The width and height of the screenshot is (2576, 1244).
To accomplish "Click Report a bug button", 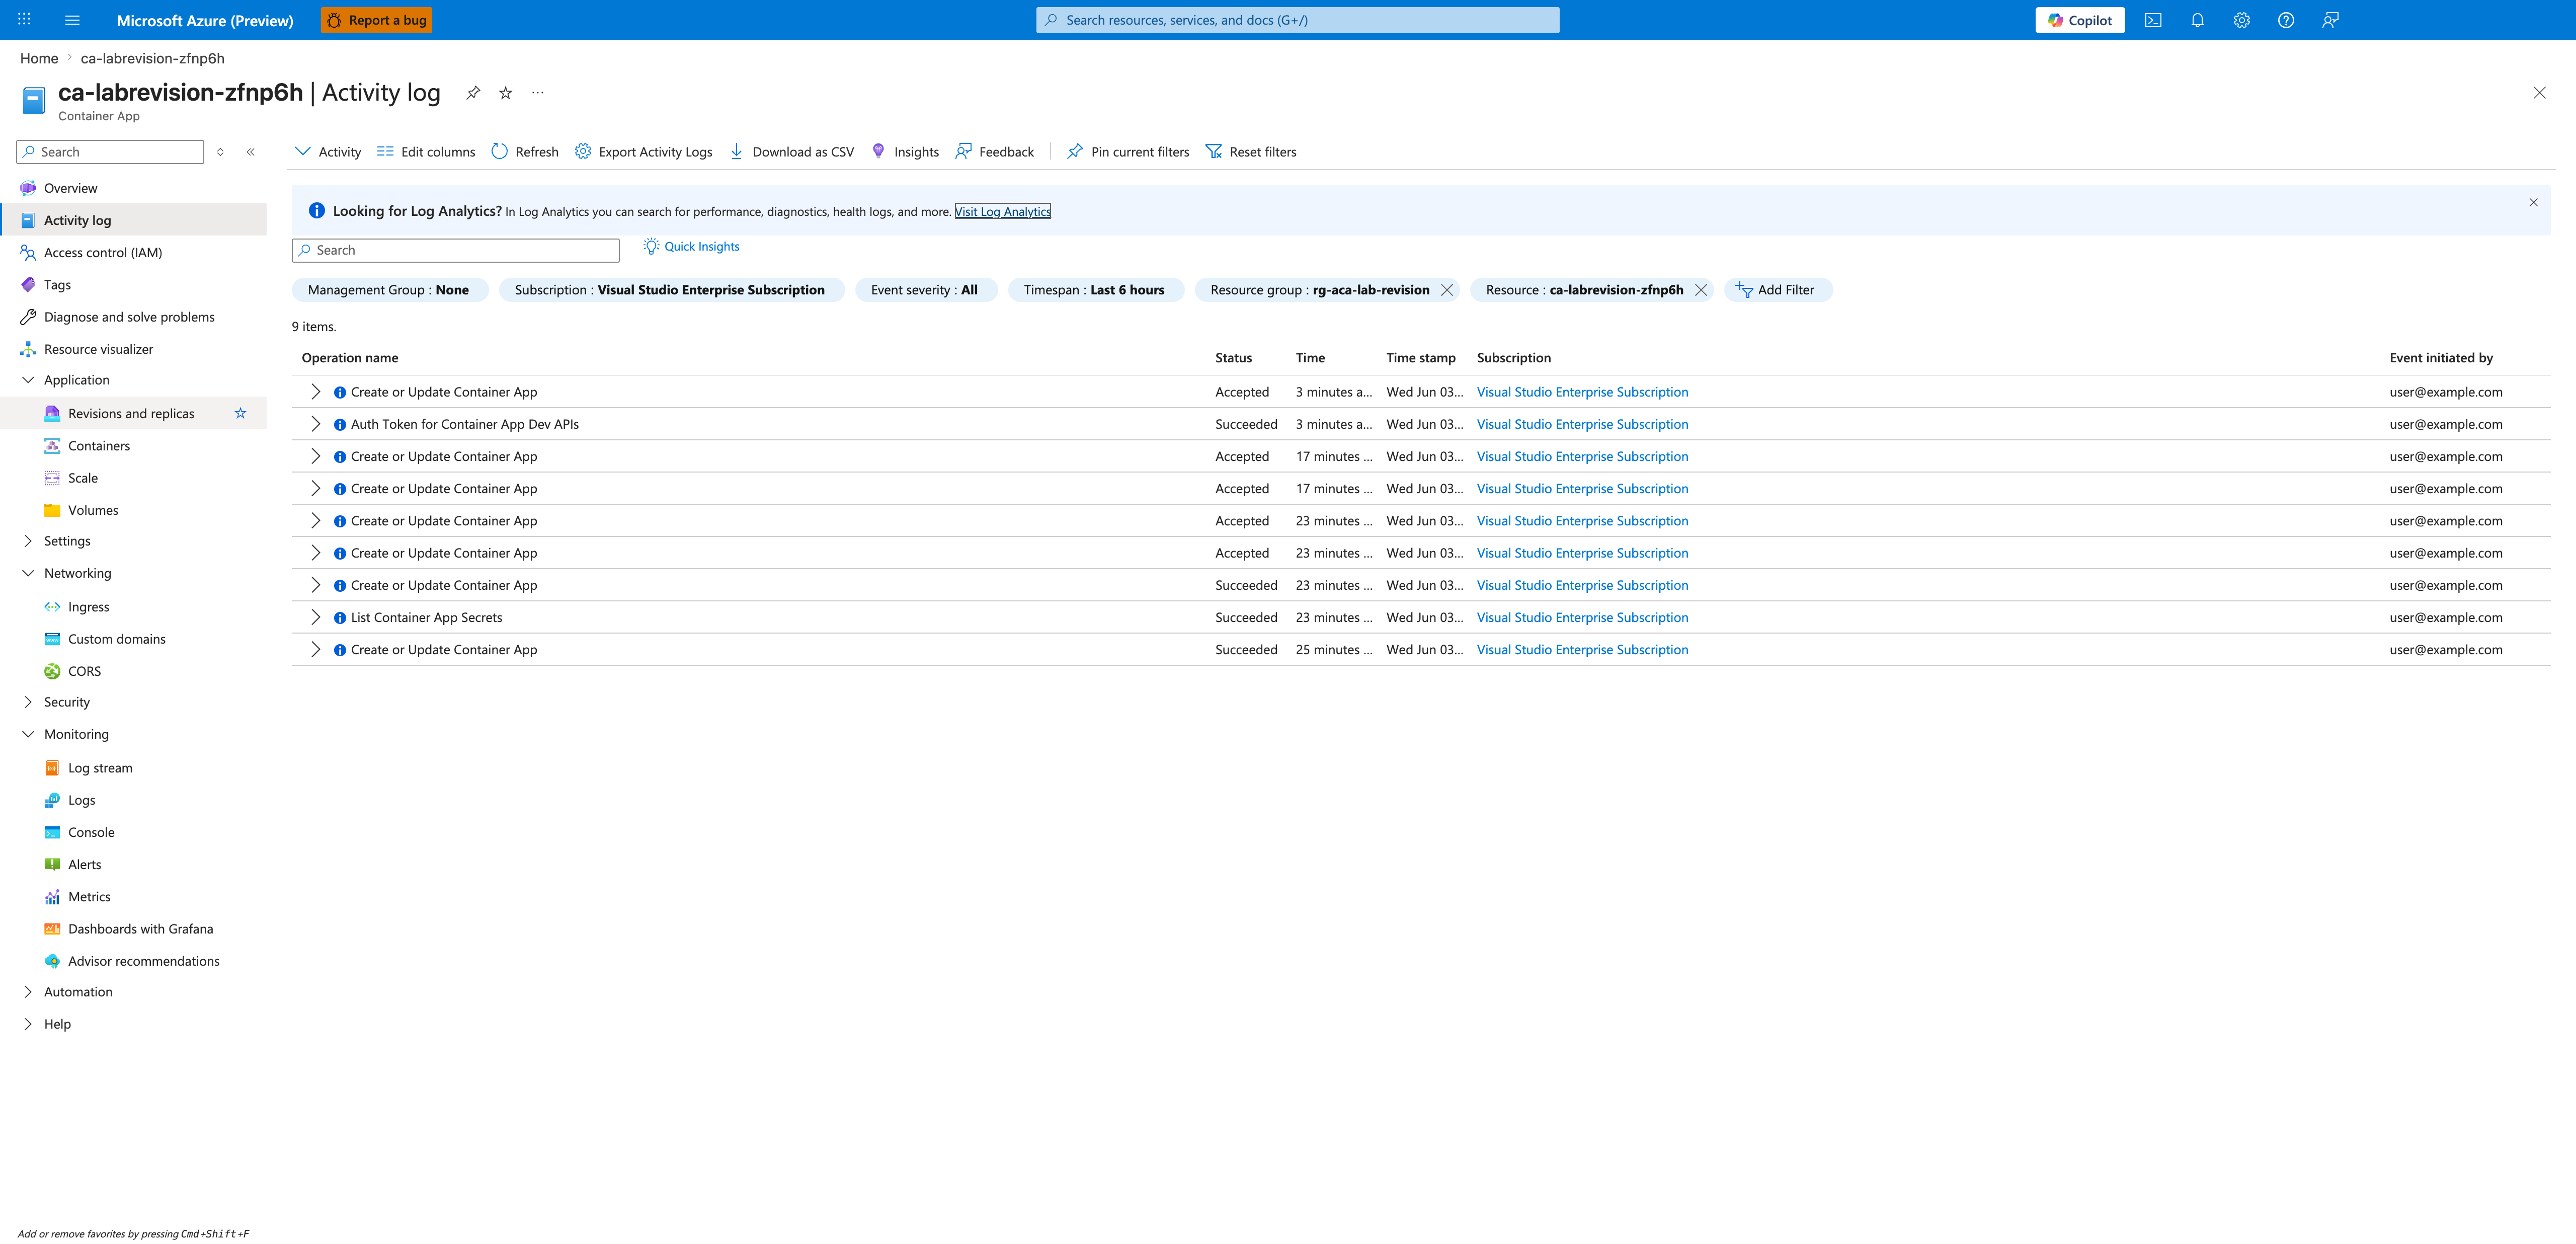I will click(x=376, y=20).
